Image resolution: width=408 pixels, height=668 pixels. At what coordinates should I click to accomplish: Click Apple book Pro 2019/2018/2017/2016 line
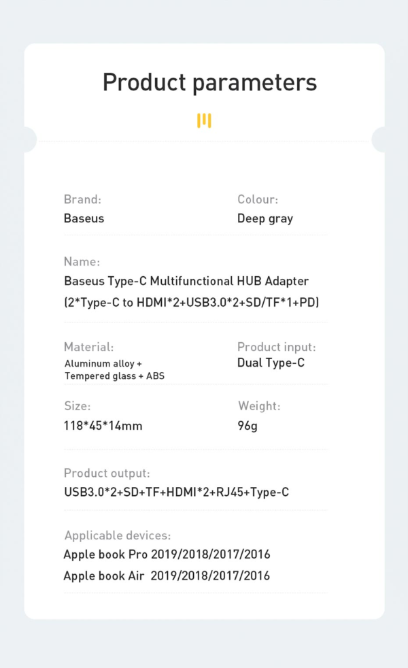click(167, 554)
